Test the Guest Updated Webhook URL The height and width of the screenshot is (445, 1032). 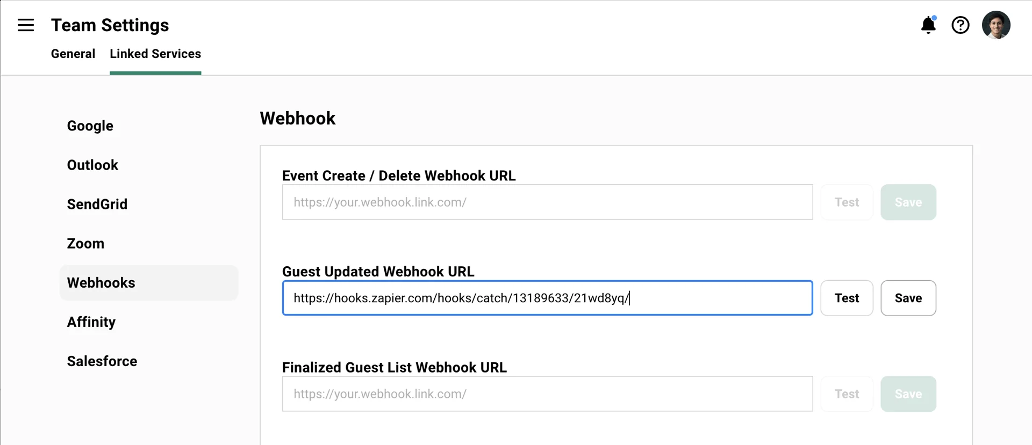click(847, 298)
